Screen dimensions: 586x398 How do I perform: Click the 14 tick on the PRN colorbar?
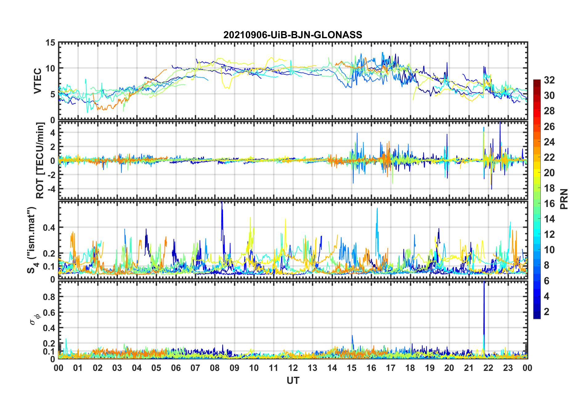click(549, 219)
